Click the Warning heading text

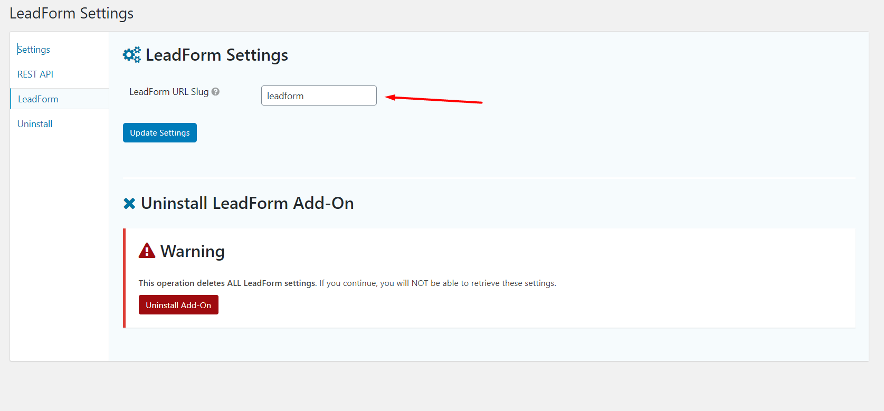pos(192,252)
